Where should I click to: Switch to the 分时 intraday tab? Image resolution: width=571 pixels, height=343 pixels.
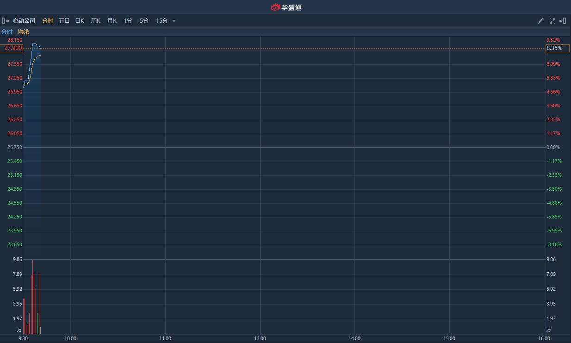(x=48, y=21)
